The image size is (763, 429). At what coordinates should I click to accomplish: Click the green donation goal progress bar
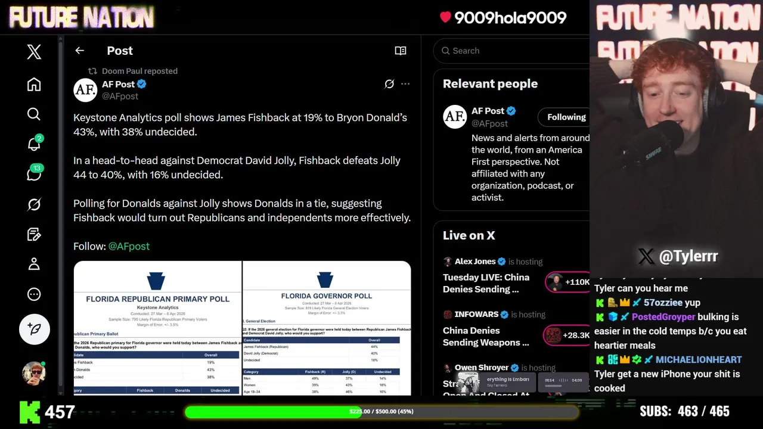(381, 412)
